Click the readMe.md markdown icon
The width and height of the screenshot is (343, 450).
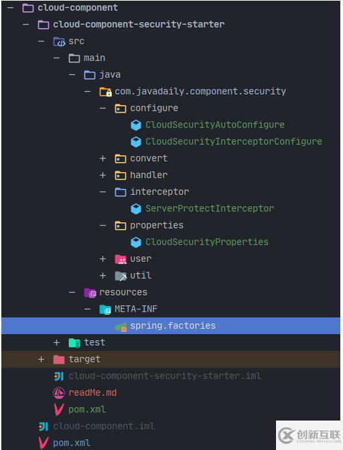(59, 392)
